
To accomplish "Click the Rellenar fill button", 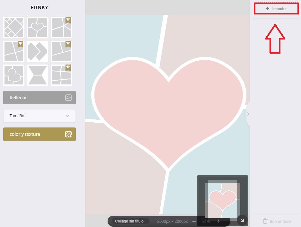I will coord(40,98).
